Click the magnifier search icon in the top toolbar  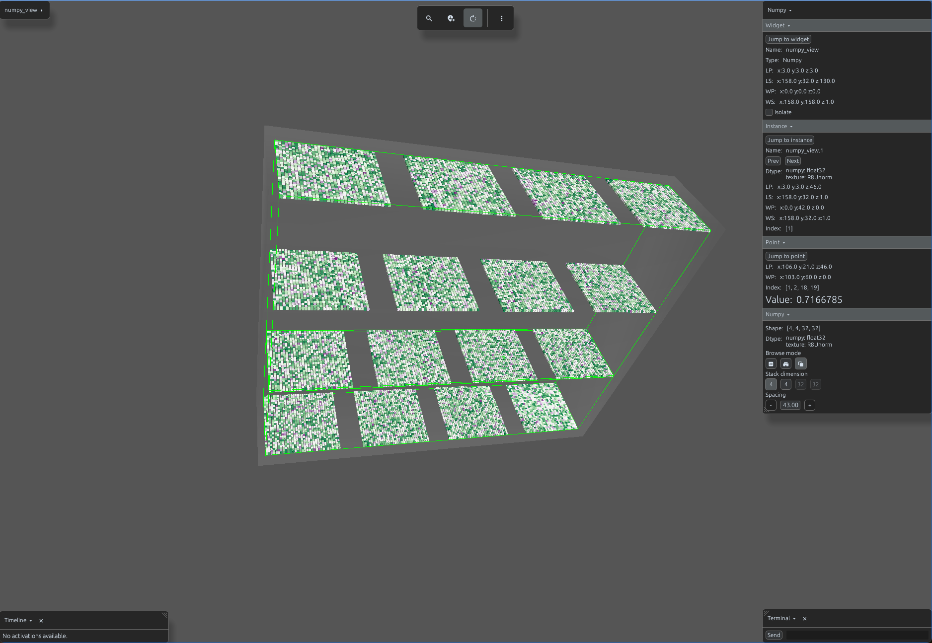click(429, 18)
